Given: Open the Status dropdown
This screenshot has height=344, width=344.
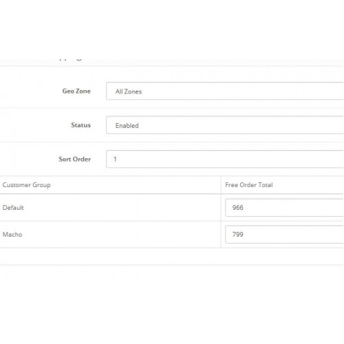Looking at the screenshot, I should pos(225,125).
